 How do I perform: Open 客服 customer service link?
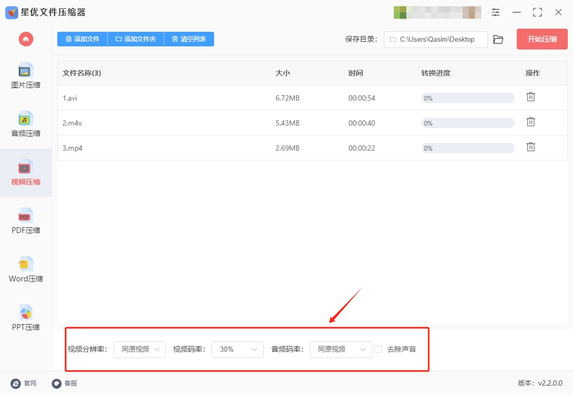click(64, 383)
